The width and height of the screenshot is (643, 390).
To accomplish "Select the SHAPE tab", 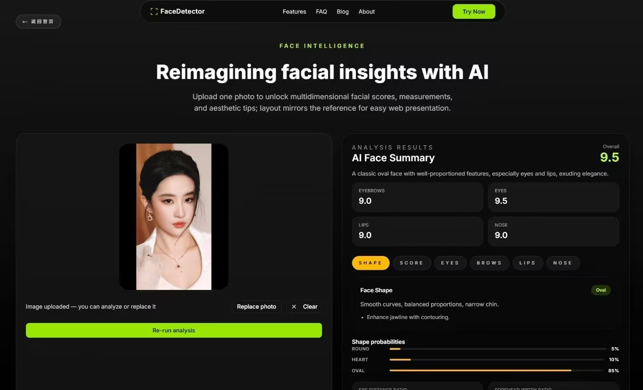I will (370, 263).
